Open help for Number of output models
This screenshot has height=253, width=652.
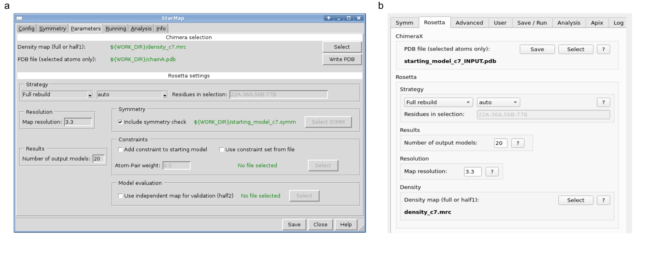tap(518, 143)
